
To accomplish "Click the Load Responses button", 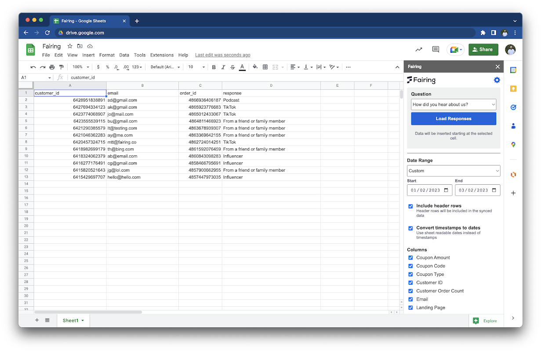I will pyautogui.click(x=454, y=119).
